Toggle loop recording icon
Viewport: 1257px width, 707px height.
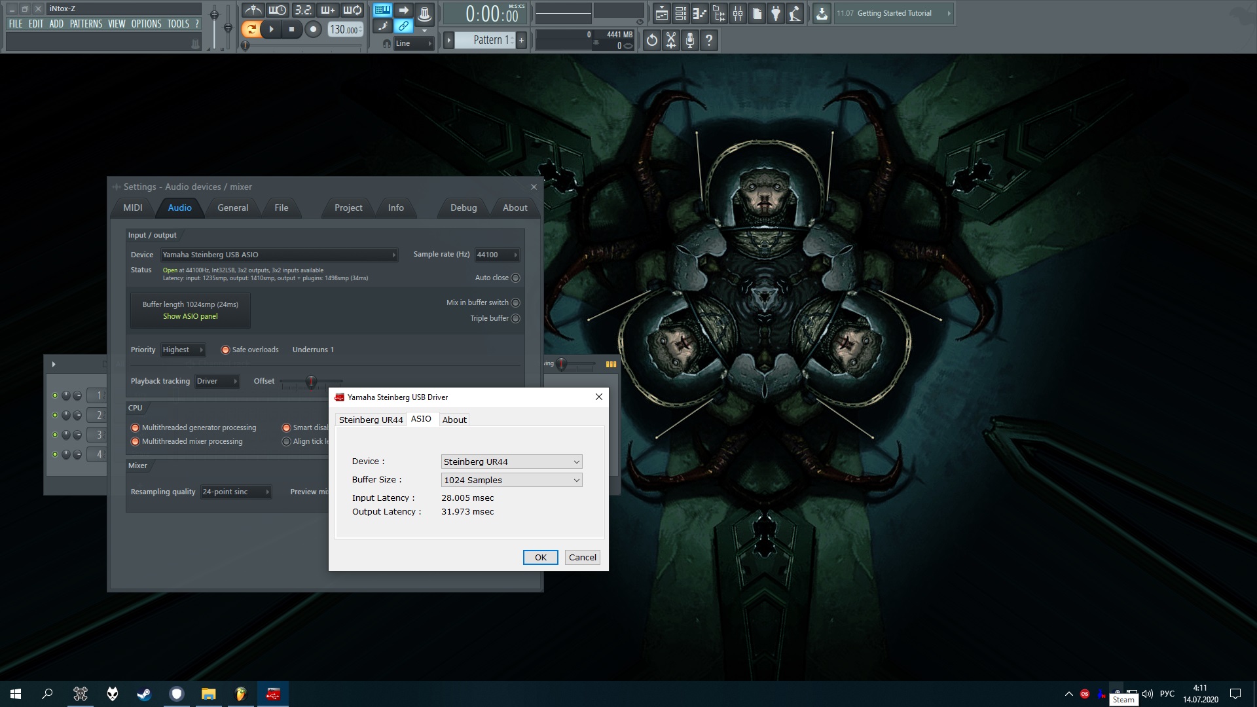tap(352, 10)
